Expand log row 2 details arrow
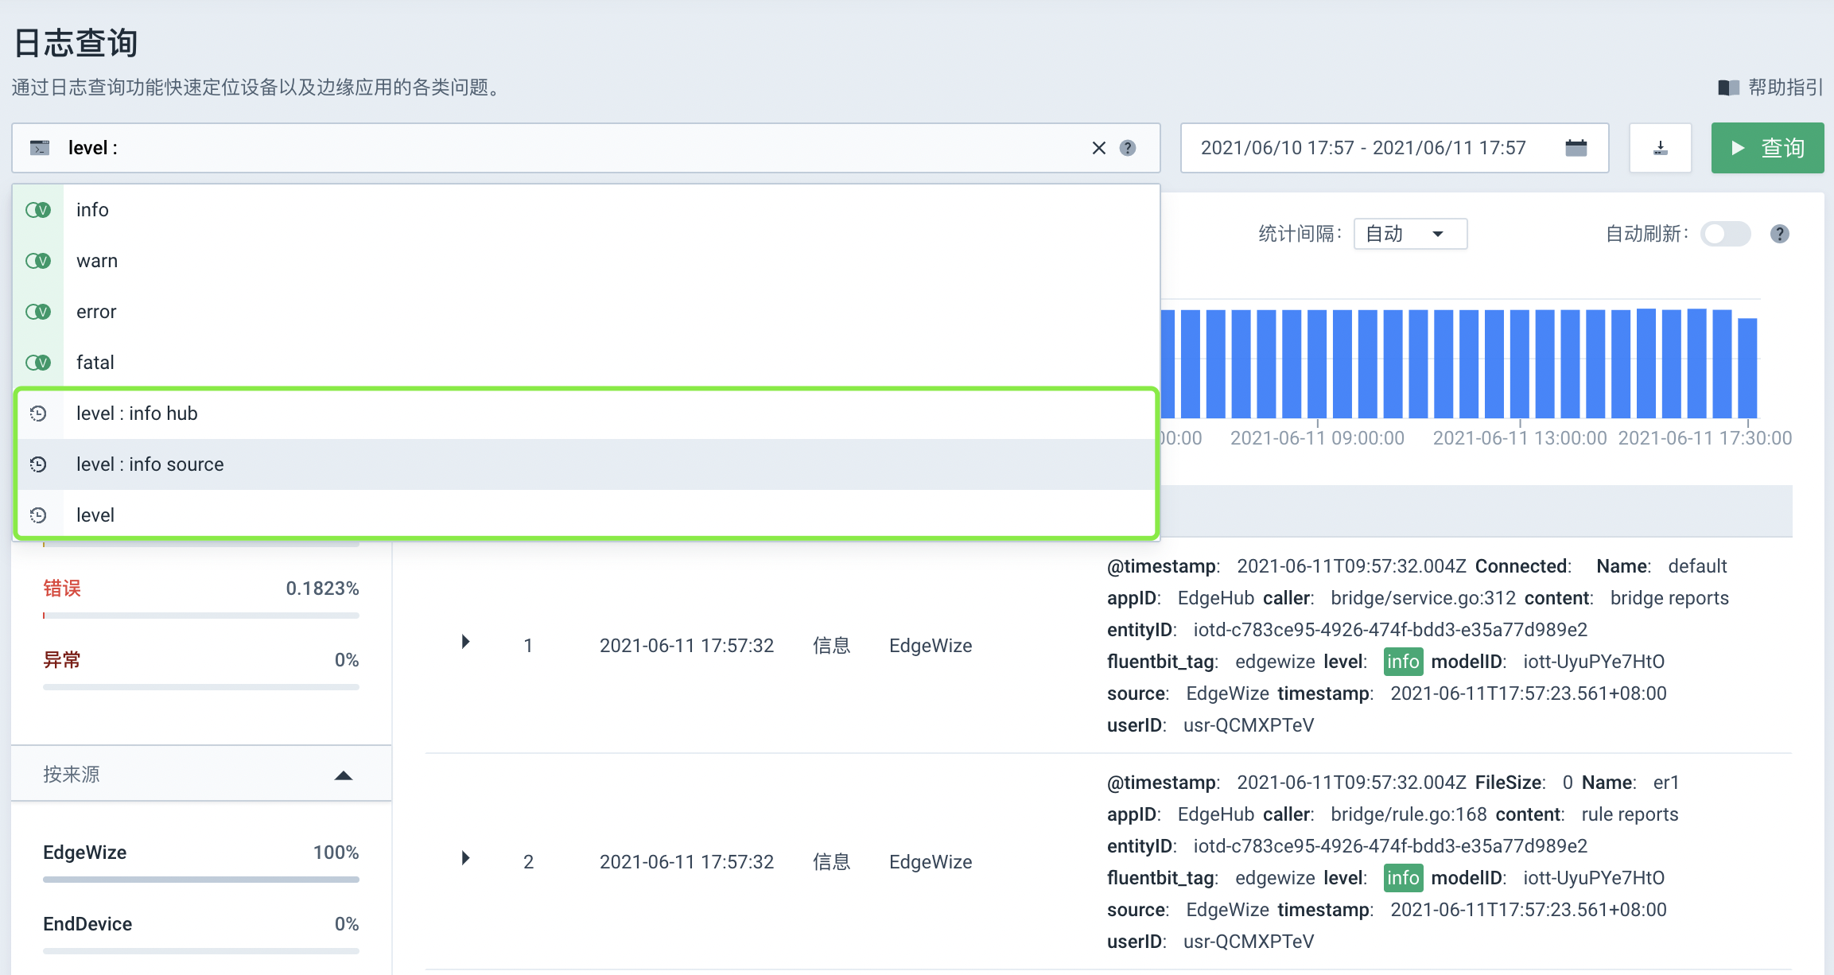This screenshot has height=975, width=1834. 465,858
